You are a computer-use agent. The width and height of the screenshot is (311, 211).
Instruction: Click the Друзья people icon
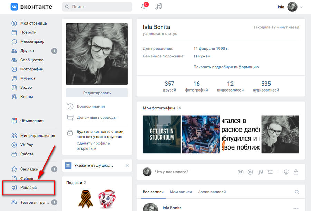click(14, 51)
